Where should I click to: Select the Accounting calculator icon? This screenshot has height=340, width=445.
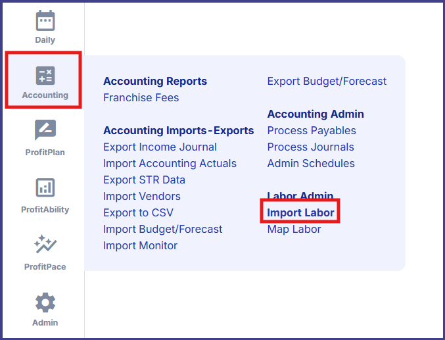tap(45, 76)
